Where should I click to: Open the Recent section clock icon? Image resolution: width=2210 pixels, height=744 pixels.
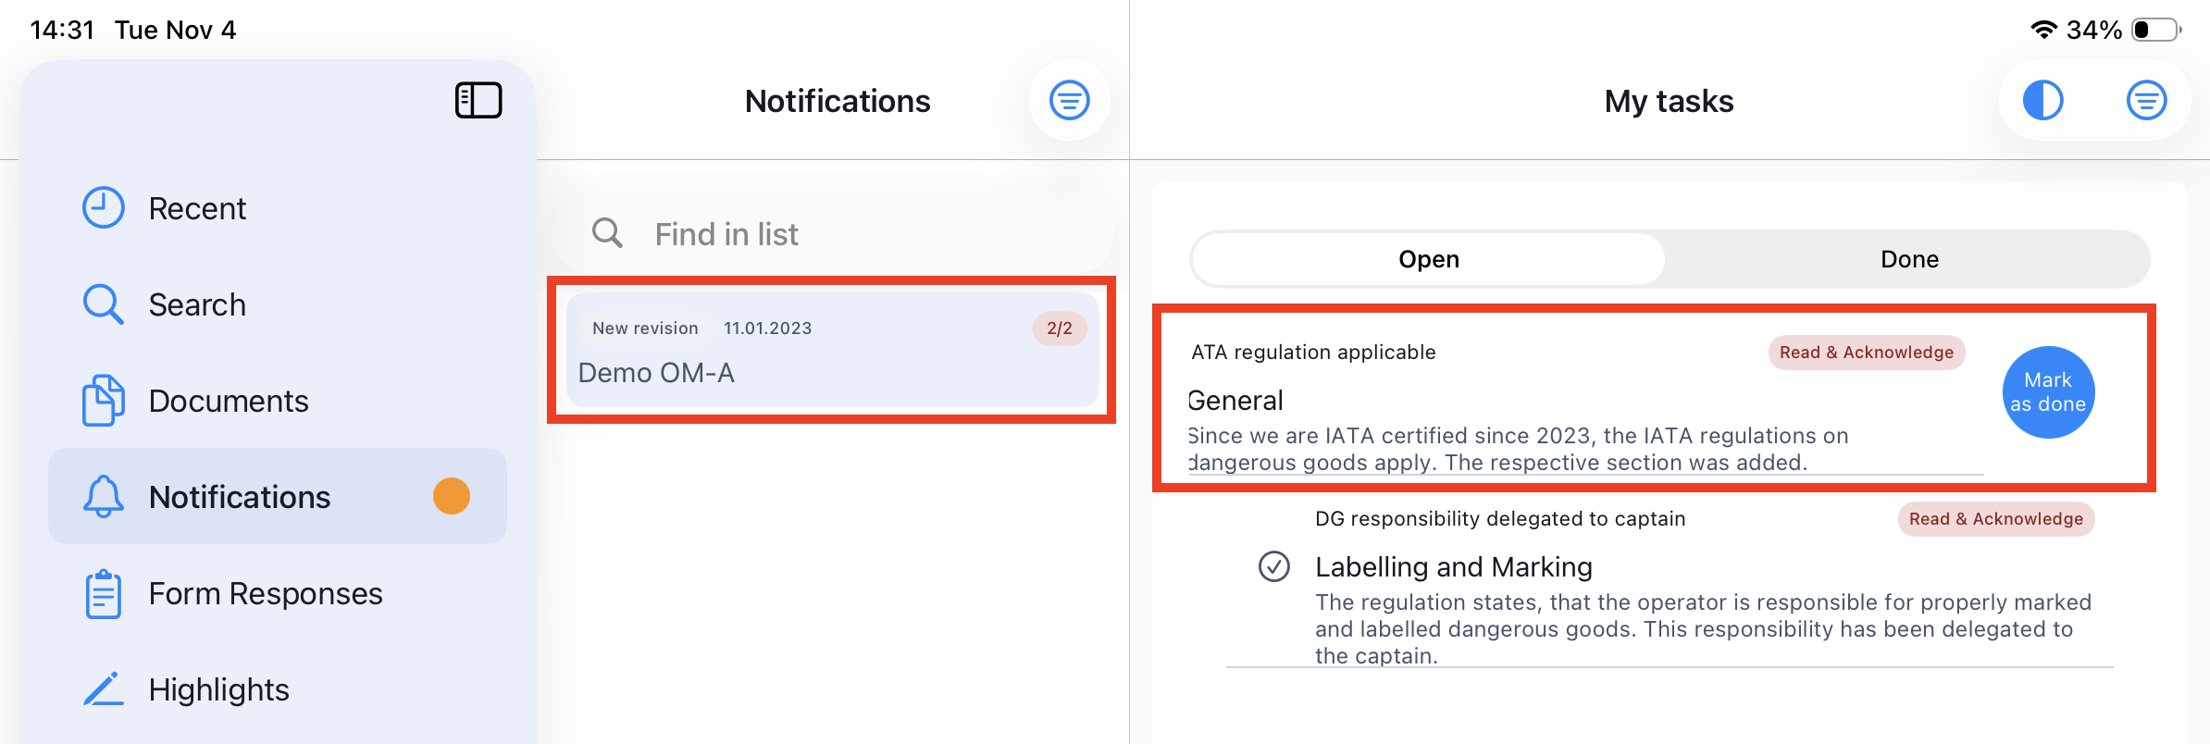click(103, 208)
